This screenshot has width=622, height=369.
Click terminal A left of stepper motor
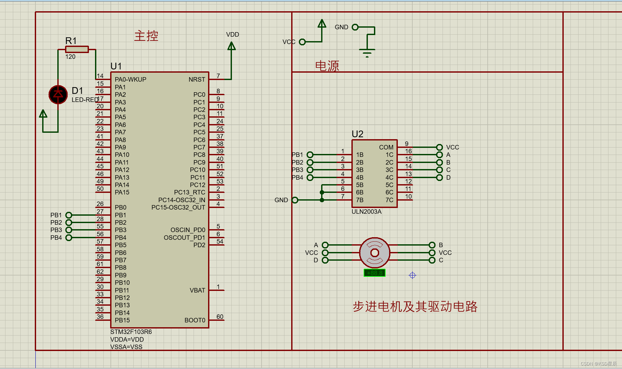[x=325, y=245]
